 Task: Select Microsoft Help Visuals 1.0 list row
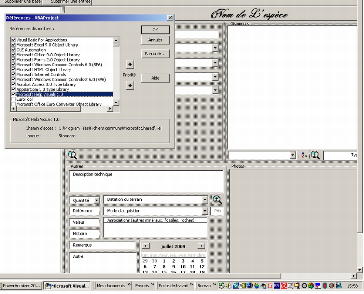(62, 94)
